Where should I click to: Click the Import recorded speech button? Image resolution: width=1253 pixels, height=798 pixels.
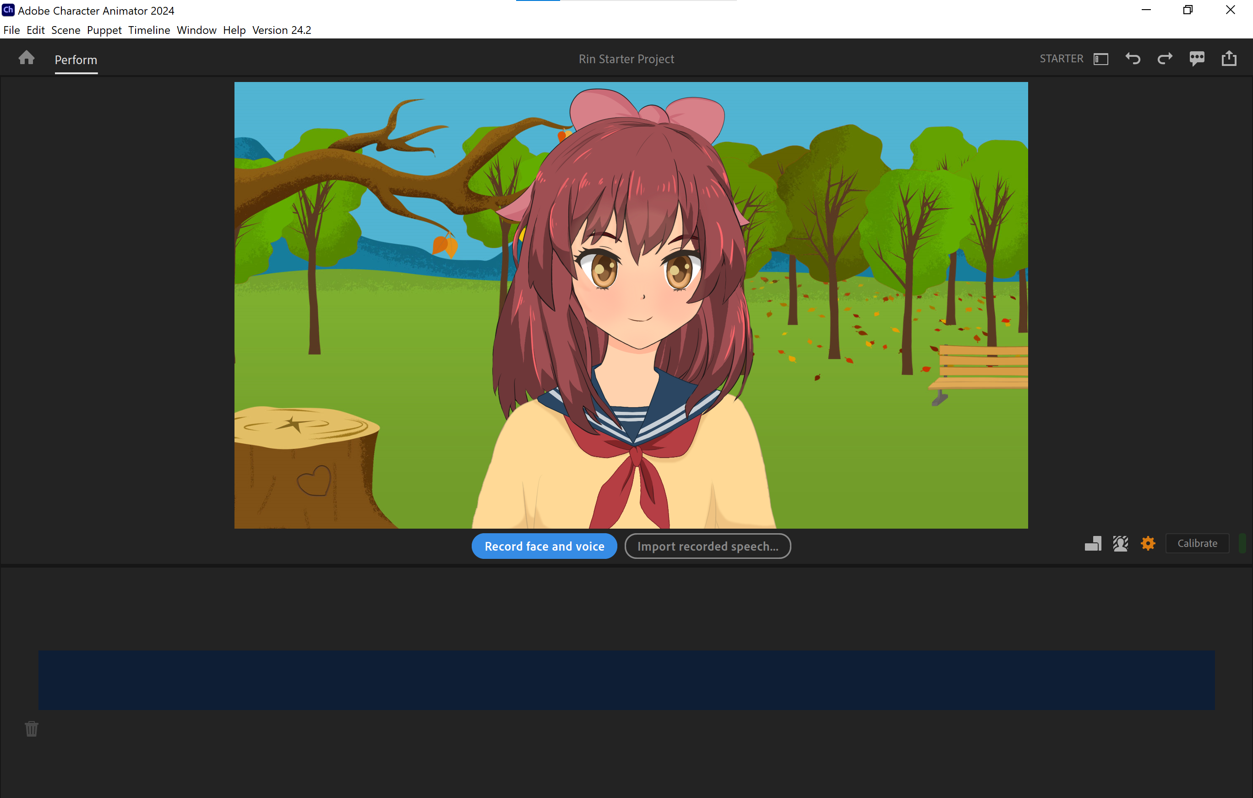(708, 546)
